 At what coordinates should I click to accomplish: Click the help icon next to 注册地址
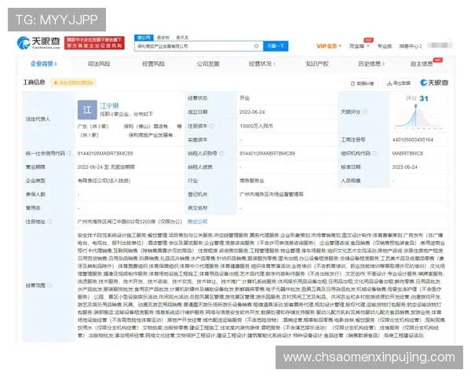pyautogui.click(x=49, y=221)
